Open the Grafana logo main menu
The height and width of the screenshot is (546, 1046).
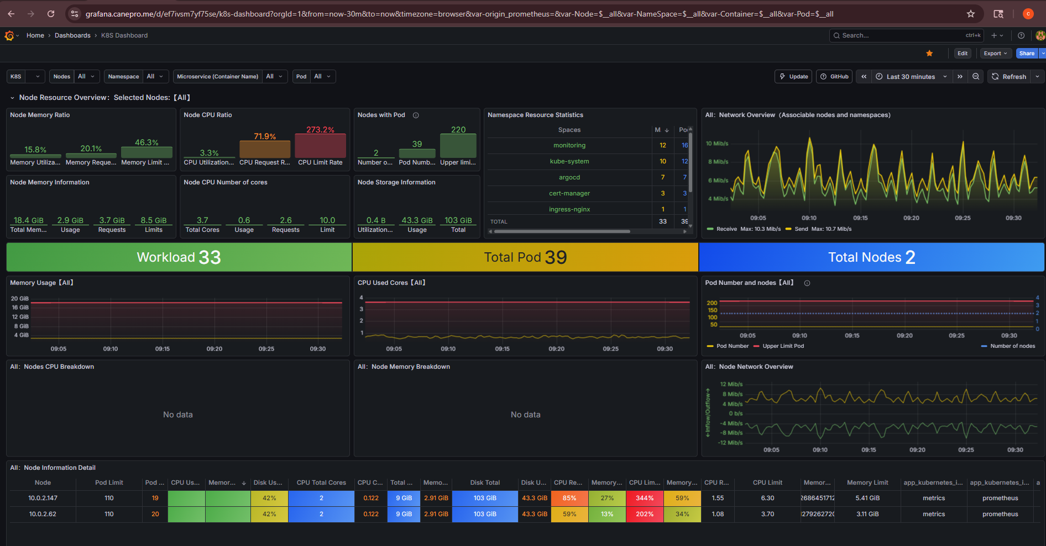coord(9,35)
